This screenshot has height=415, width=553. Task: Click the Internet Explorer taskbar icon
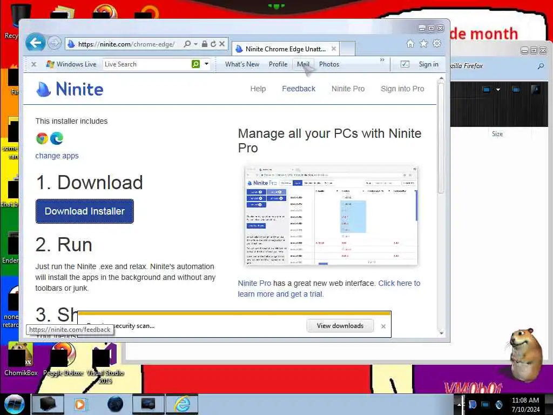click(182, 404)
